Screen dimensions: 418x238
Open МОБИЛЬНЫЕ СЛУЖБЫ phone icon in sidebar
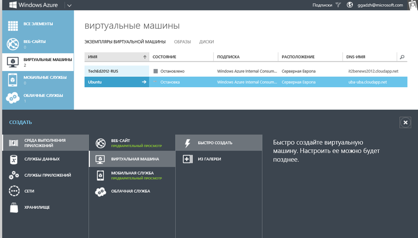(13, 80)
